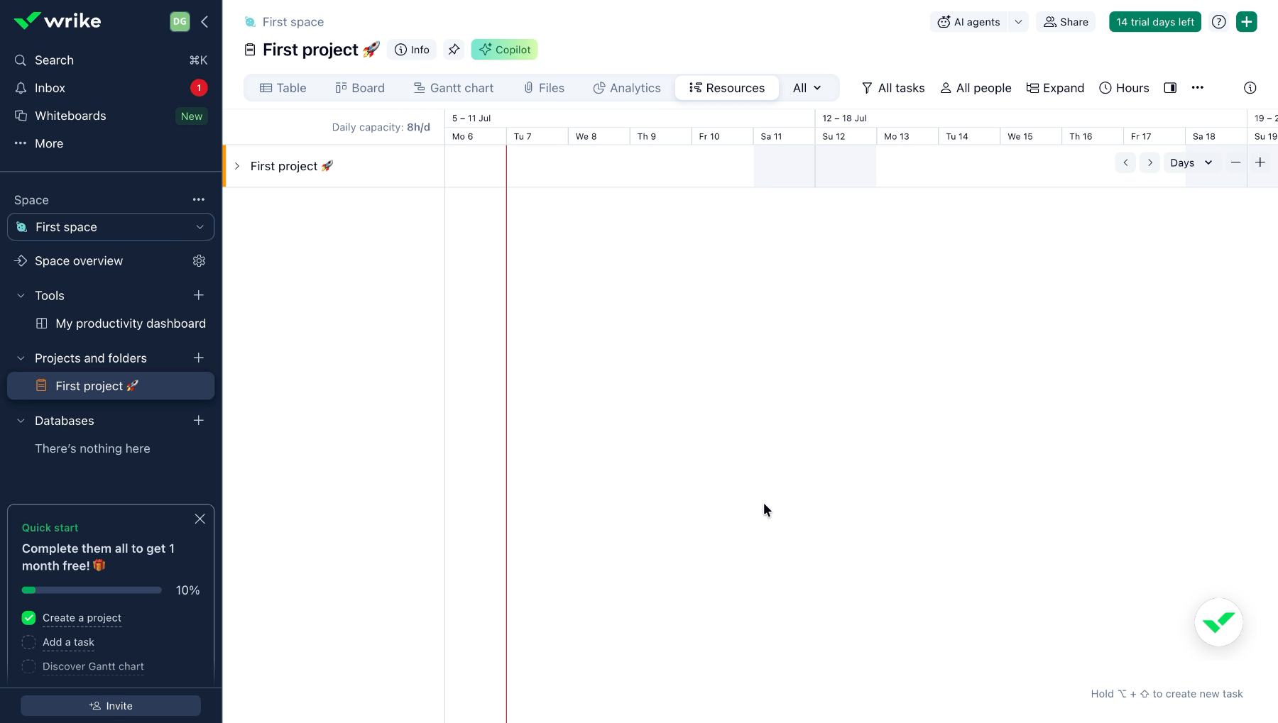Click the quick start progress bar
1278x723 pixels.
(92, 590)
